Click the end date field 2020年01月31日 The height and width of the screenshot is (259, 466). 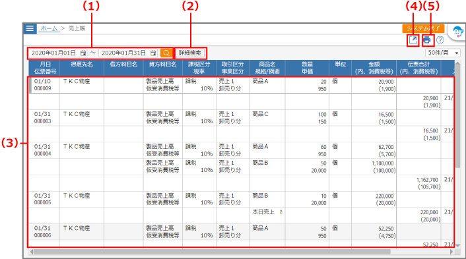[x=123, y=53]
